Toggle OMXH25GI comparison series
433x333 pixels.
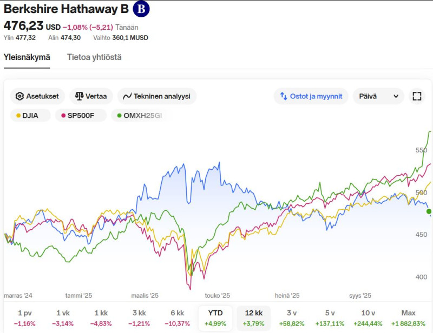(139, 115)
